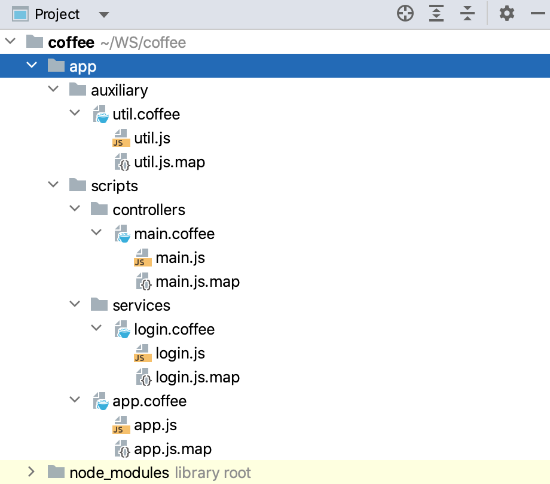Click the util.js JavaScript file icon
The width and height of the screenshot is (550, 484).
[x=120, y=138]
